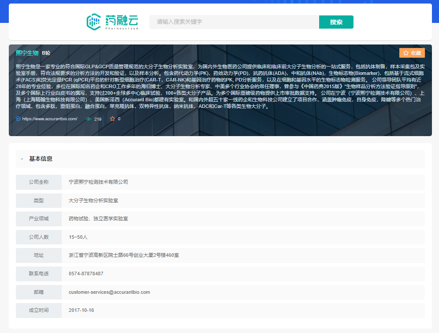Image resolution: width=439 pixels, height=333 pixels.
Task: Click the phone number 0574-87878487
Action: 86,274
